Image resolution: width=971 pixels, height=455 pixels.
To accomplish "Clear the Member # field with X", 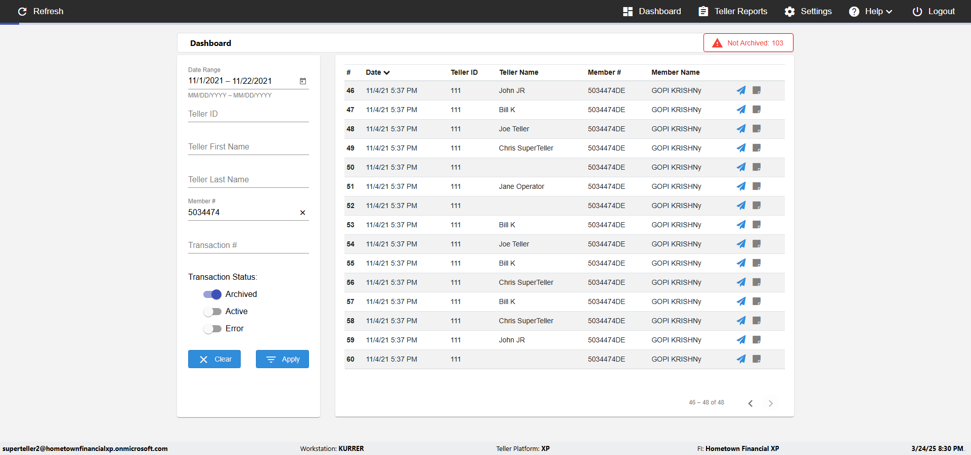I will point(302,213).
